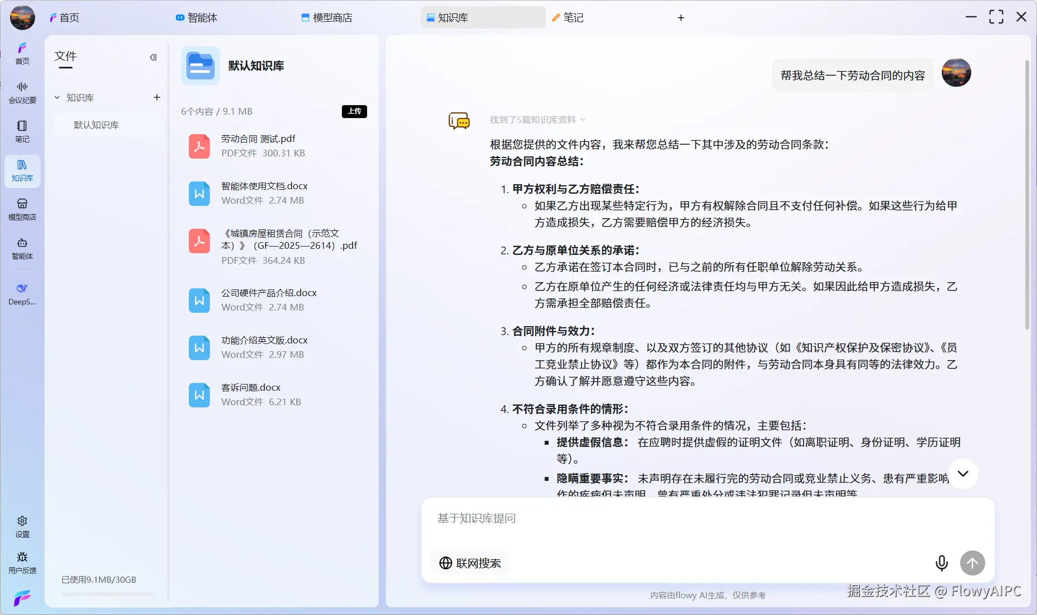
Task: Click Word icon of 客诉问题.docx
Action: (199, 395)
